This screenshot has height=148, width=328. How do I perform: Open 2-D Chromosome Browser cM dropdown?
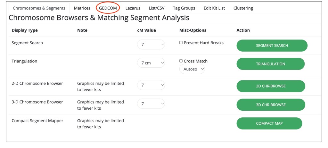tap(151, 85)
